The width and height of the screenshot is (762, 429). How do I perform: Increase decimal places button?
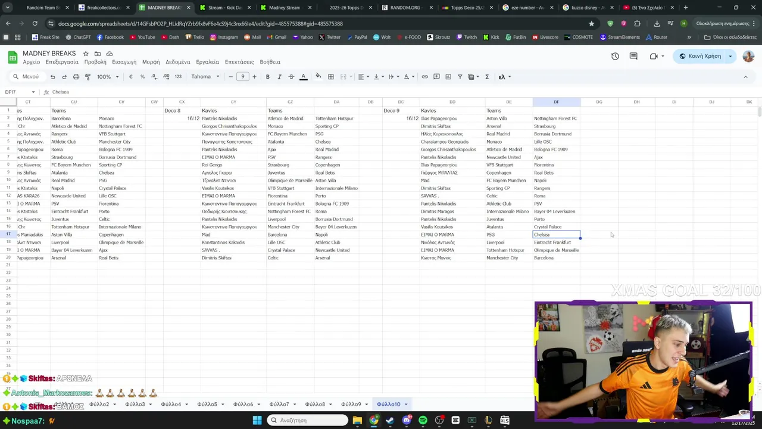click(x=166, y=77)
